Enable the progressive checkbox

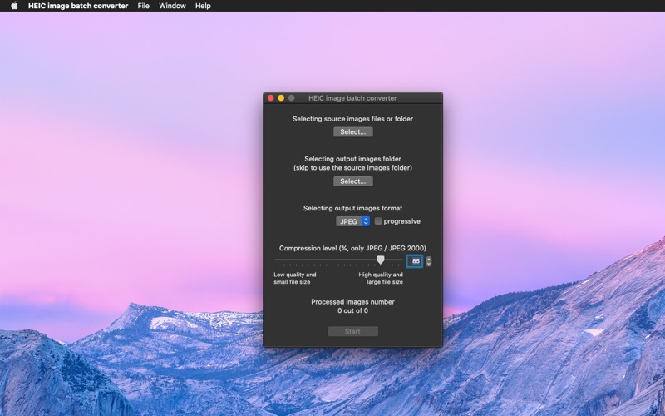pyautogui.click(x=378, y=221)
